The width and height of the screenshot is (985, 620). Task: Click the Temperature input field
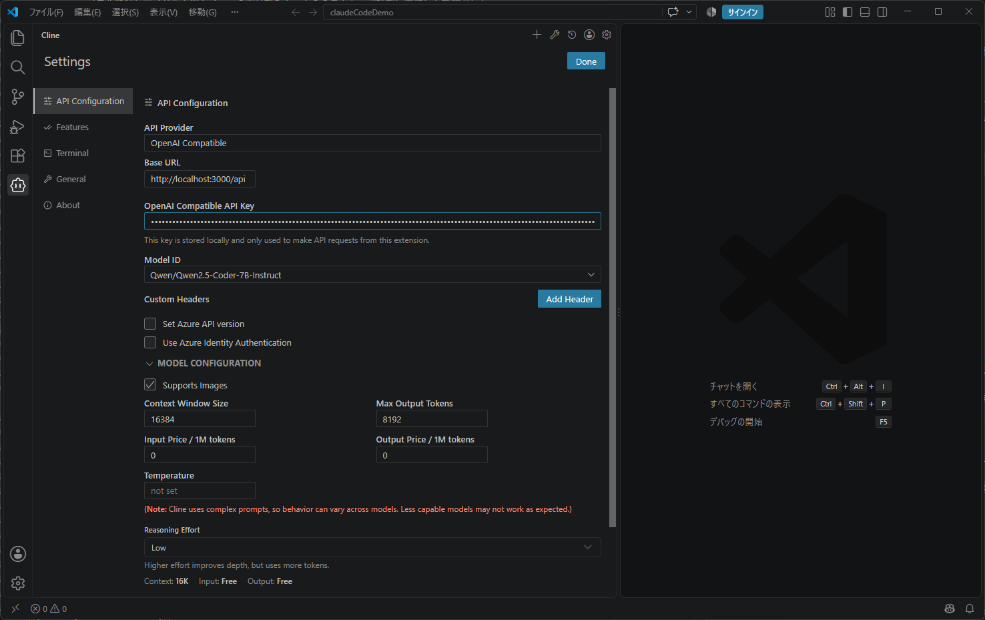[200, 491]
